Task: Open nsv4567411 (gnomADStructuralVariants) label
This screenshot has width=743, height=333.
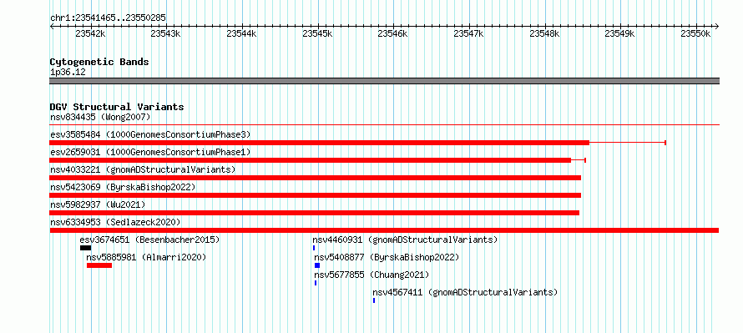Action: point(465,292)
